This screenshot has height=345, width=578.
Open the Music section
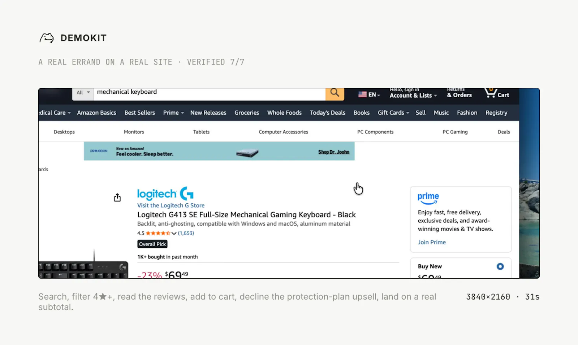coord(441,113)
